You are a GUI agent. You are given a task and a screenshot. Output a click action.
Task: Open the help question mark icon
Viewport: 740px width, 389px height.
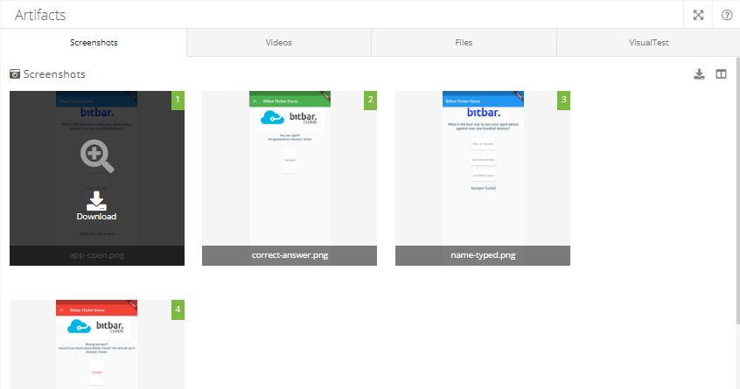[x=726, y=15]
